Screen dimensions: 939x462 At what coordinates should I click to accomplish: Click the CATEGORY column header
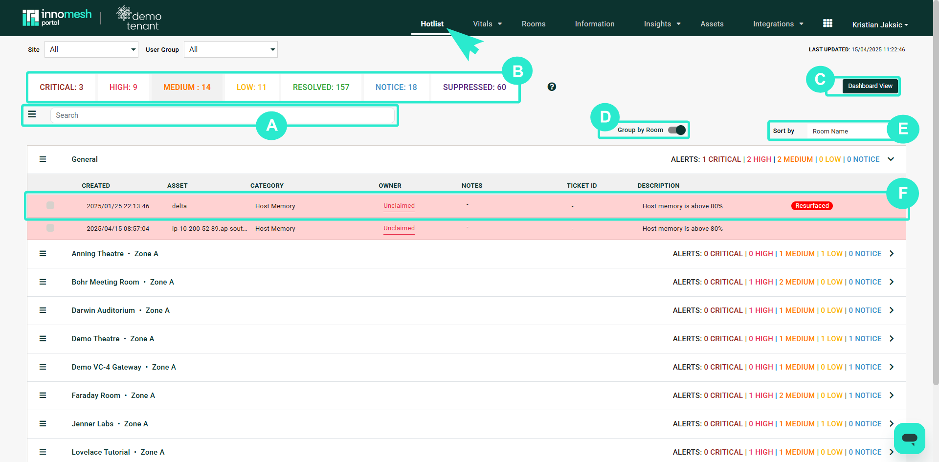[x=267, y=186]
